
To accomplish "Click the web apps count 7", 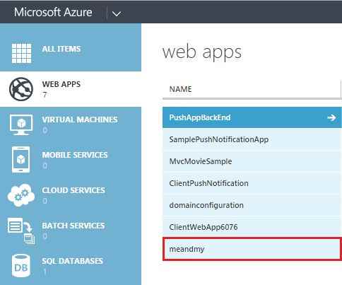I will pos(45,95).
